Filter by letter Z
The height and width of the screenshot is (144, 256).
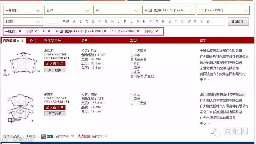pyautogui.click(x=208, y=21)
